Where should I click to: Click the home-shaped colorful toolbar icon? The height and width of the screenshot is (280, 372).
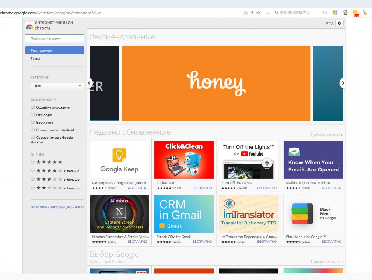tap(345, 13)
